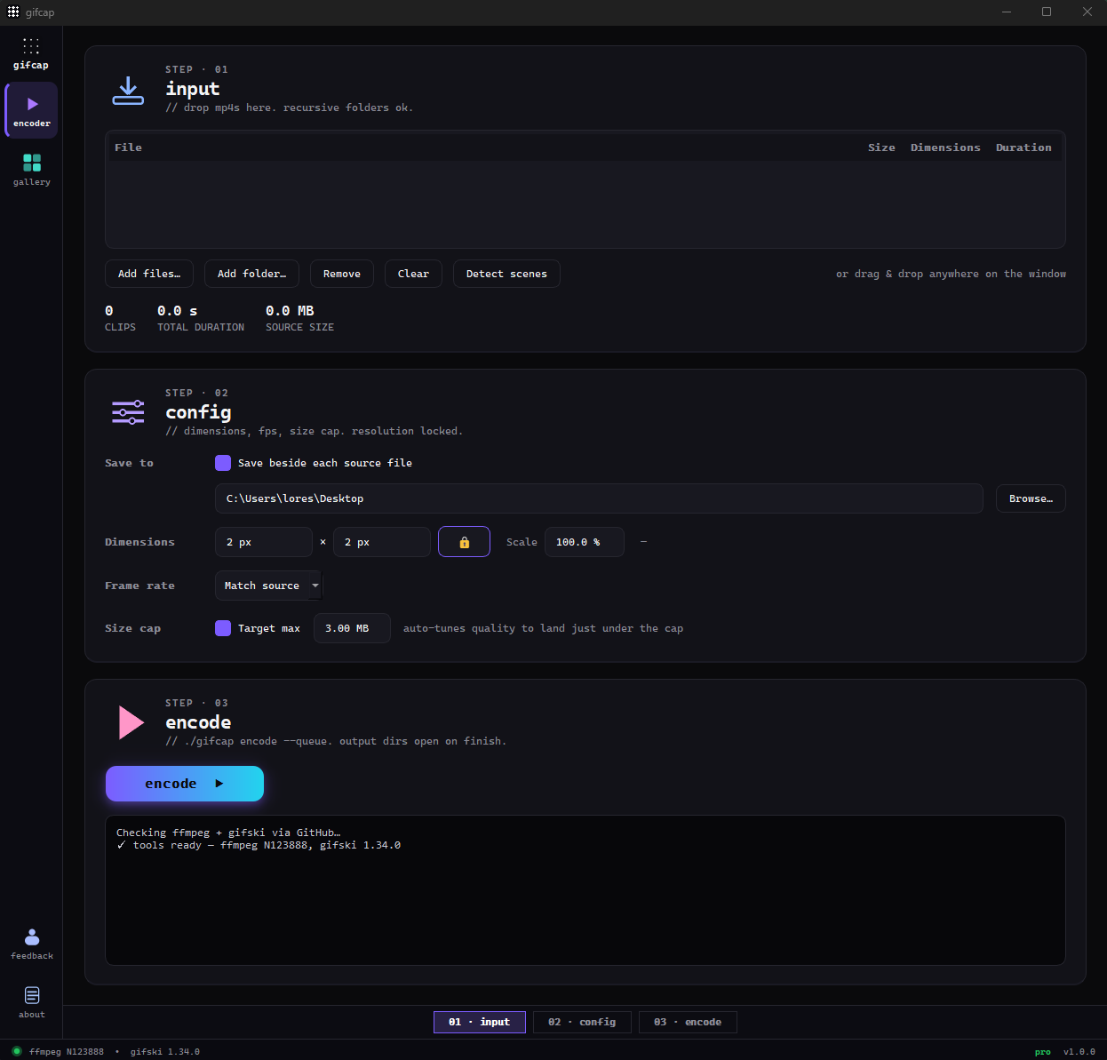Sort by the Duration column header
1107x1060 pixels.
point(1023,147)
